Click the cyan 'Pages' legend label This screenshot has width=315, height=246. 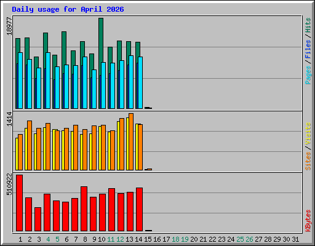pos(308,75)
